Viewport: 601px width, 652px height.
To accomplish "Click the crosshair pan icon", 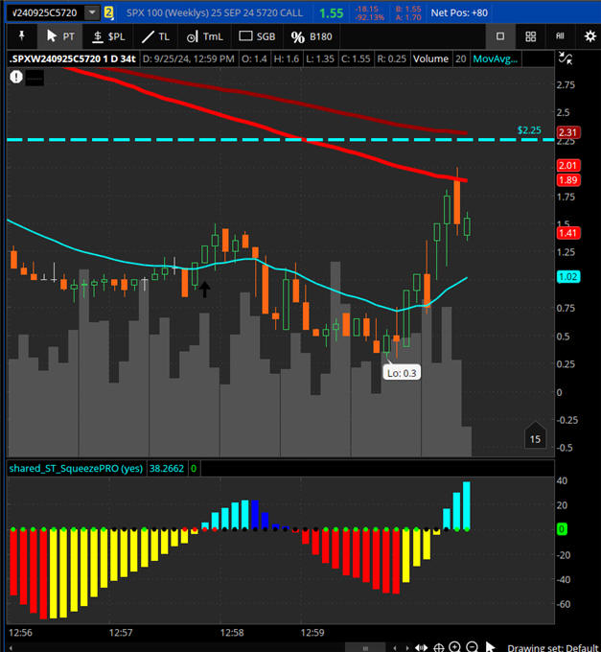I will tap(438, 647).
